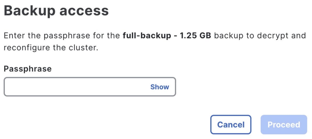
Task: Cancel the backup access dialog
Action: (231, 125)
